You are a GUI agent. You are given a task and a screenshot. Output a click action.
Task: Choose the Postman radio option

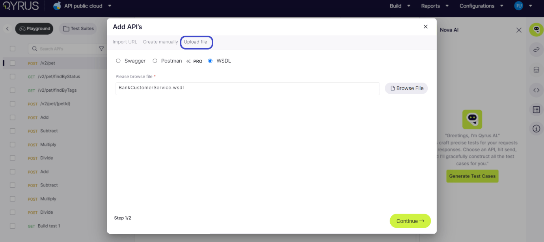(x=155, y=61)
